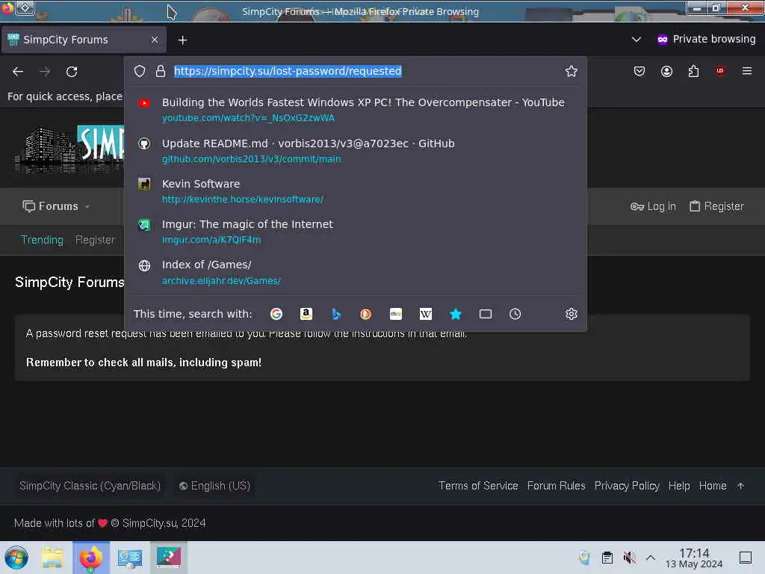Open the clipboard tray icon
The image size is (765, 574).
pos(607,558)
